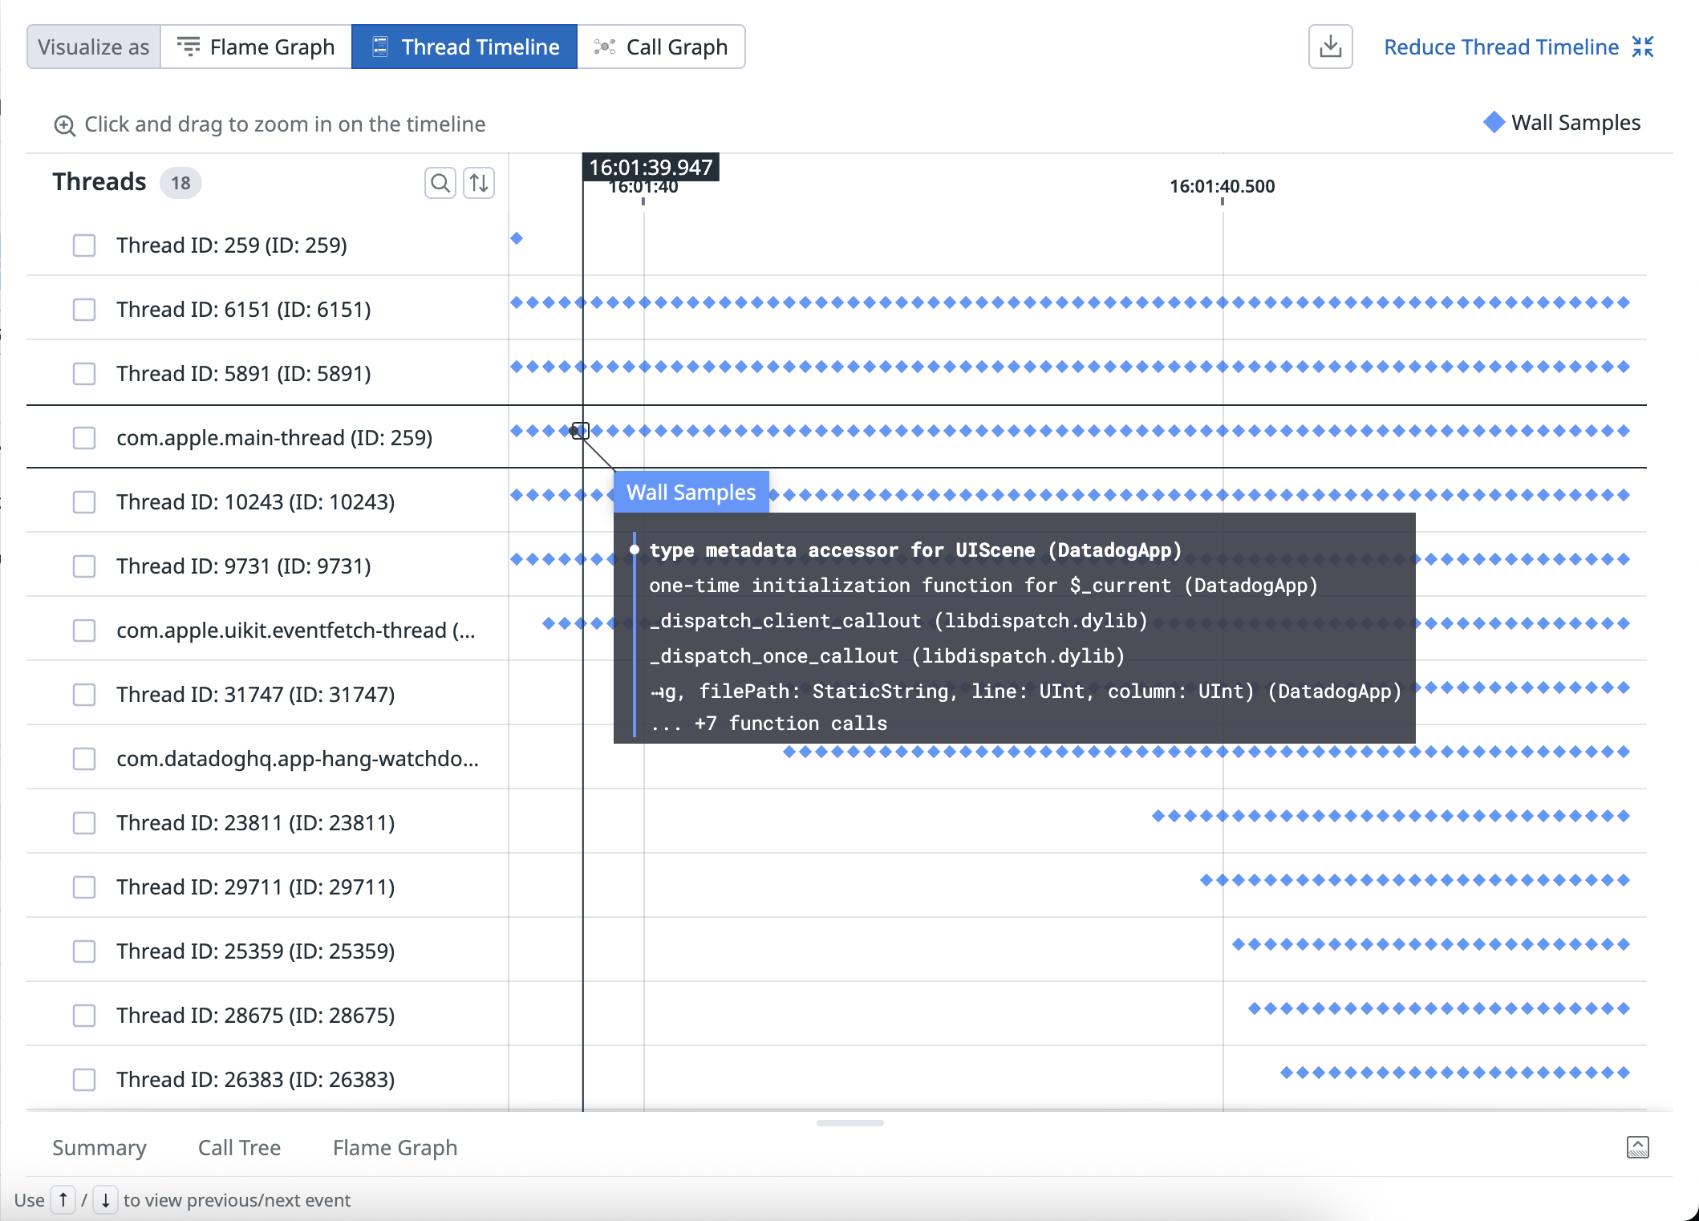
Task: Open the Call Tree bottom tab
Action: pos(239,1147)
